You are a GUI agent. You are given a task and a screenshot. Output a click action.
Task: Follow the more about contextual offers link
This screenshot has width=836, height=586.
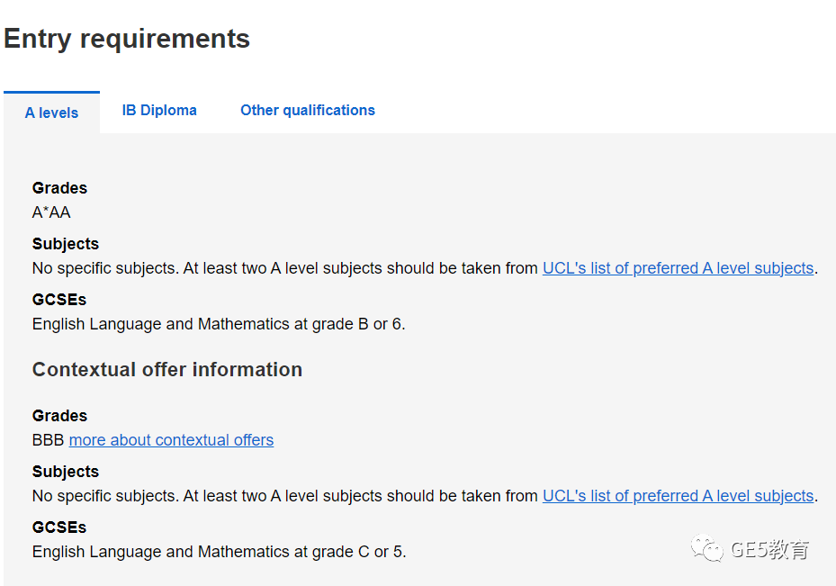point(171,440)
